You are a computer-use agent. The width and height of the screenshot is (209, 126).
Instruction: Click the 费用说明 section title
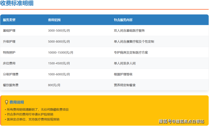17,102
